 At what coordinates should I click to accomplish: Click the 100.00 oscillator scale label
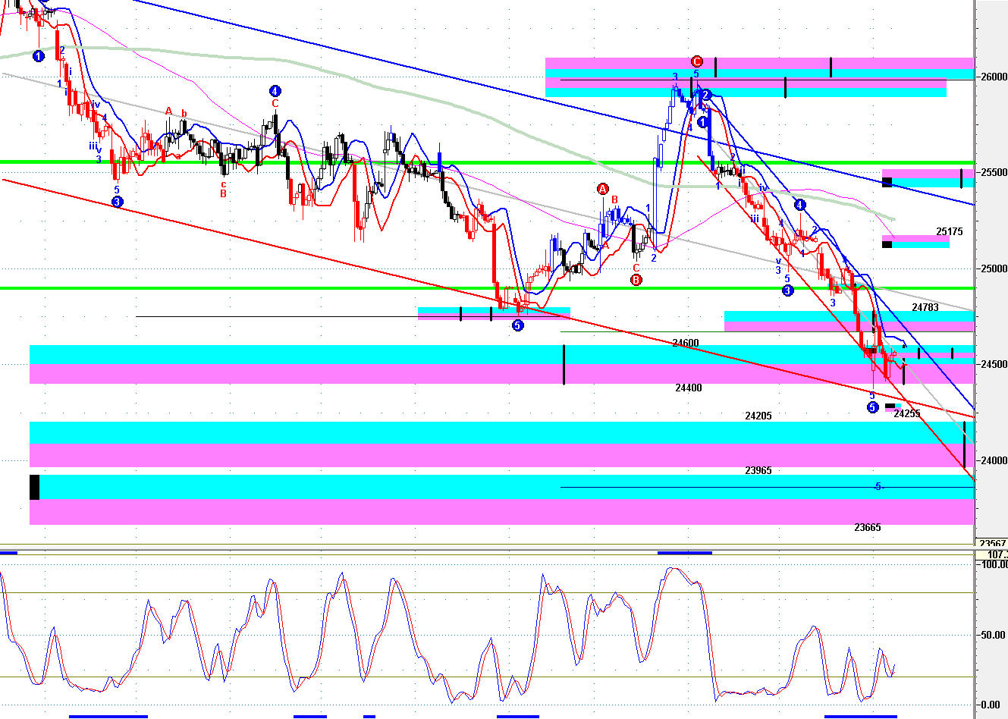coord(994,564)
